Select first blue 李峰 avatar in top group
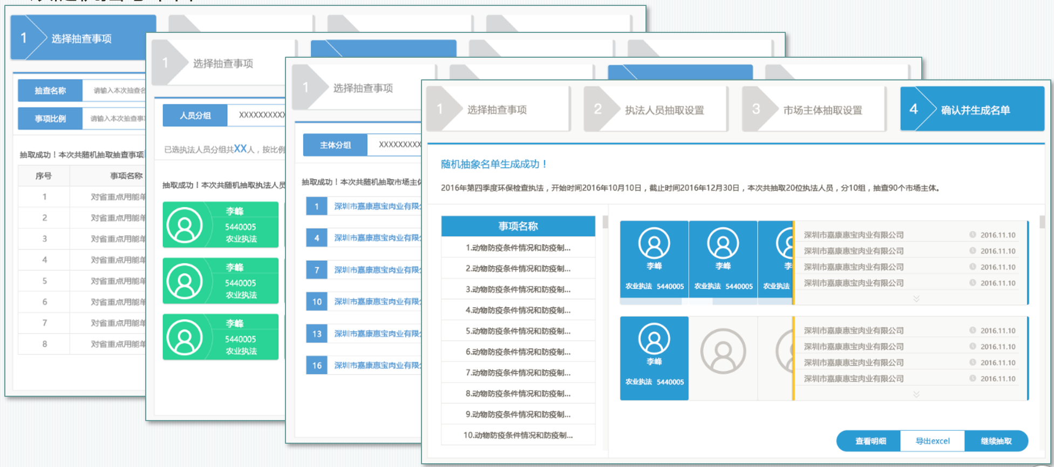The height and width of the screenshot is (467, 1054). [654, 243]
